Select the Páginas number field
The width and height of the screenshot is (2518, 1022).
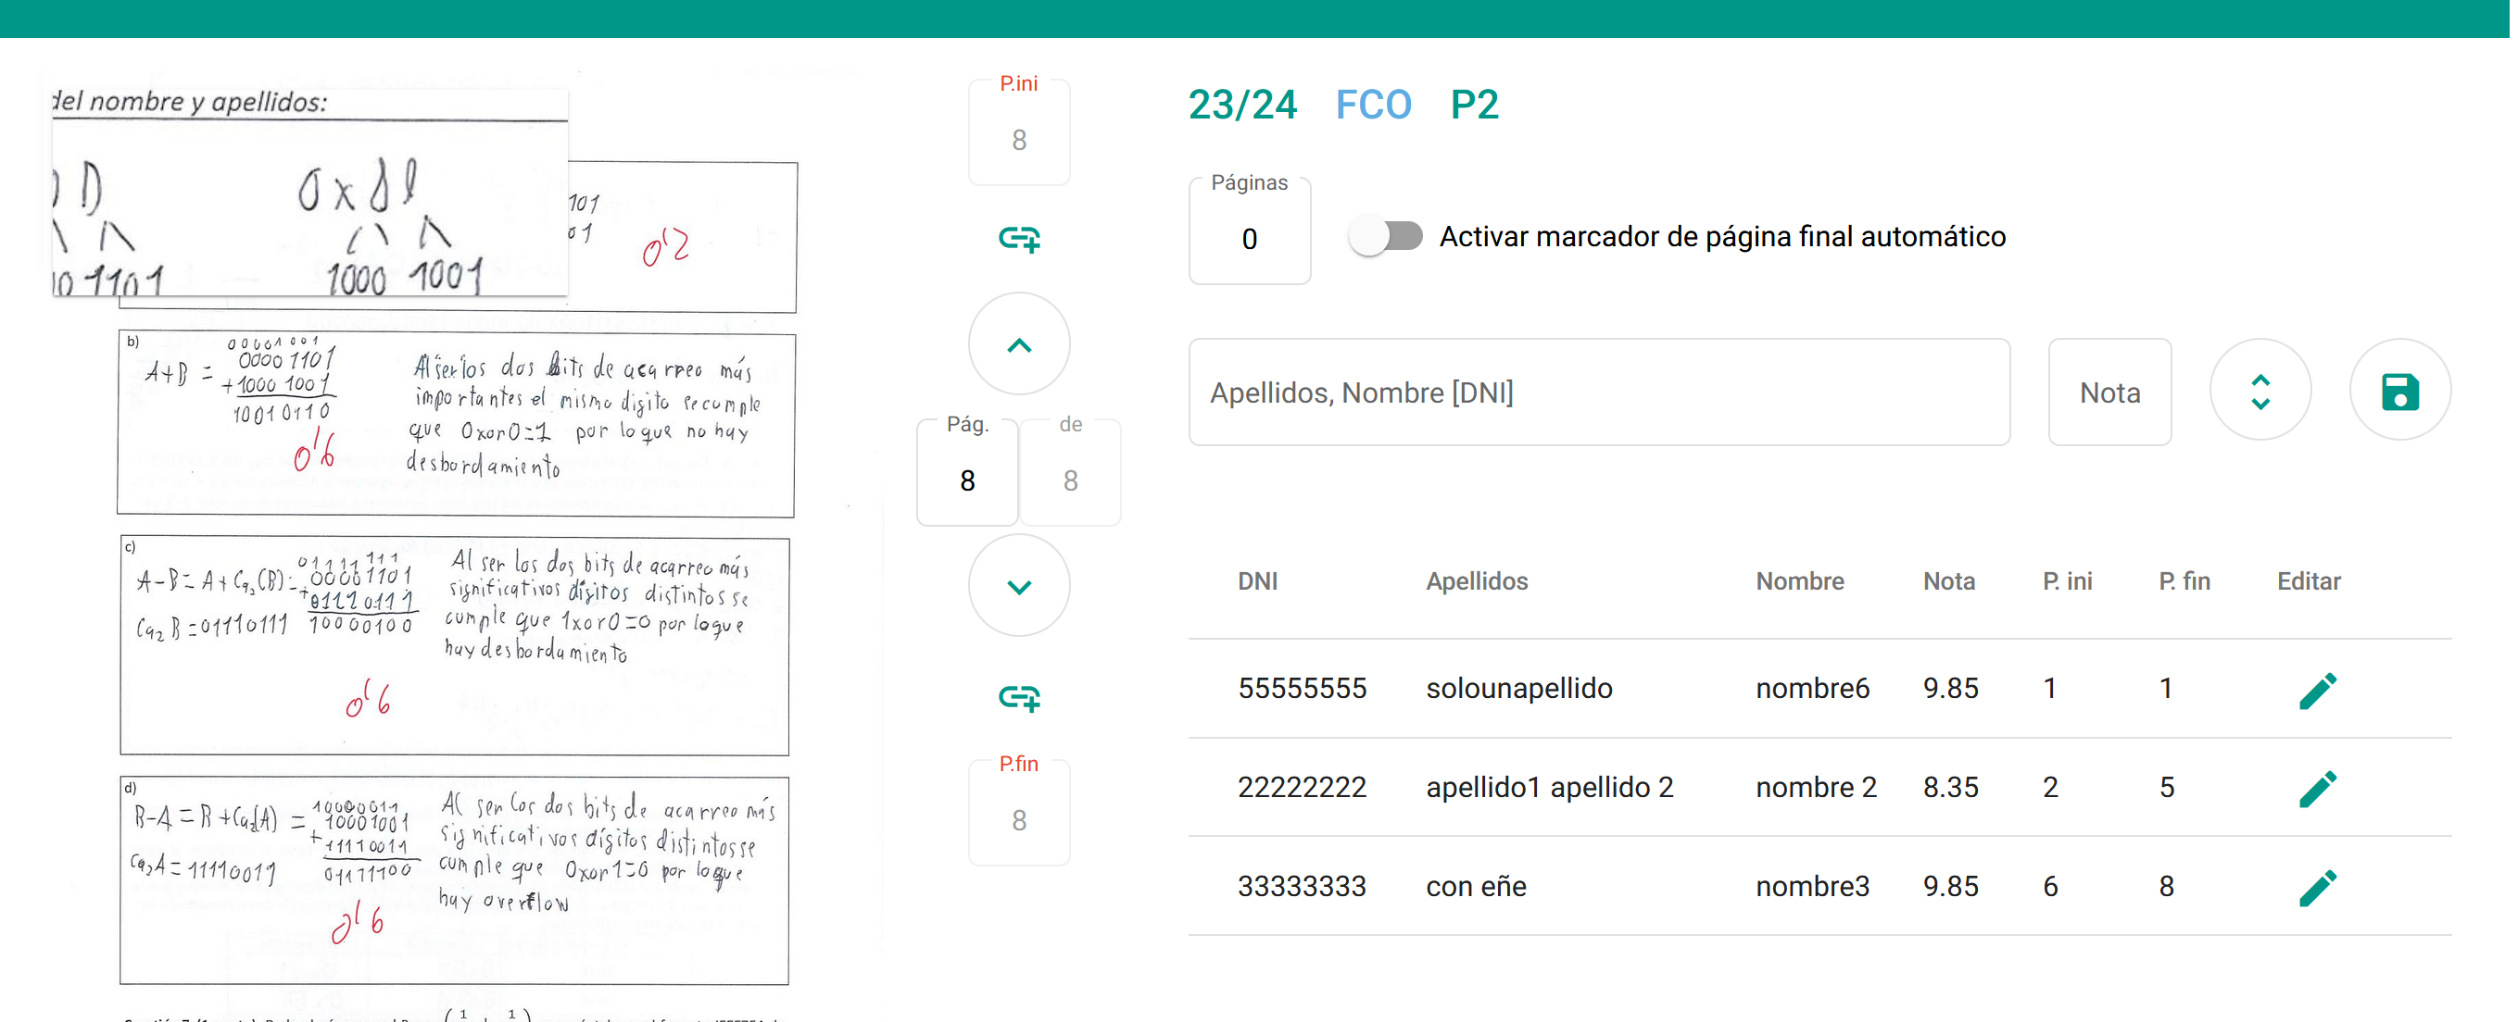pos(1249,239)
